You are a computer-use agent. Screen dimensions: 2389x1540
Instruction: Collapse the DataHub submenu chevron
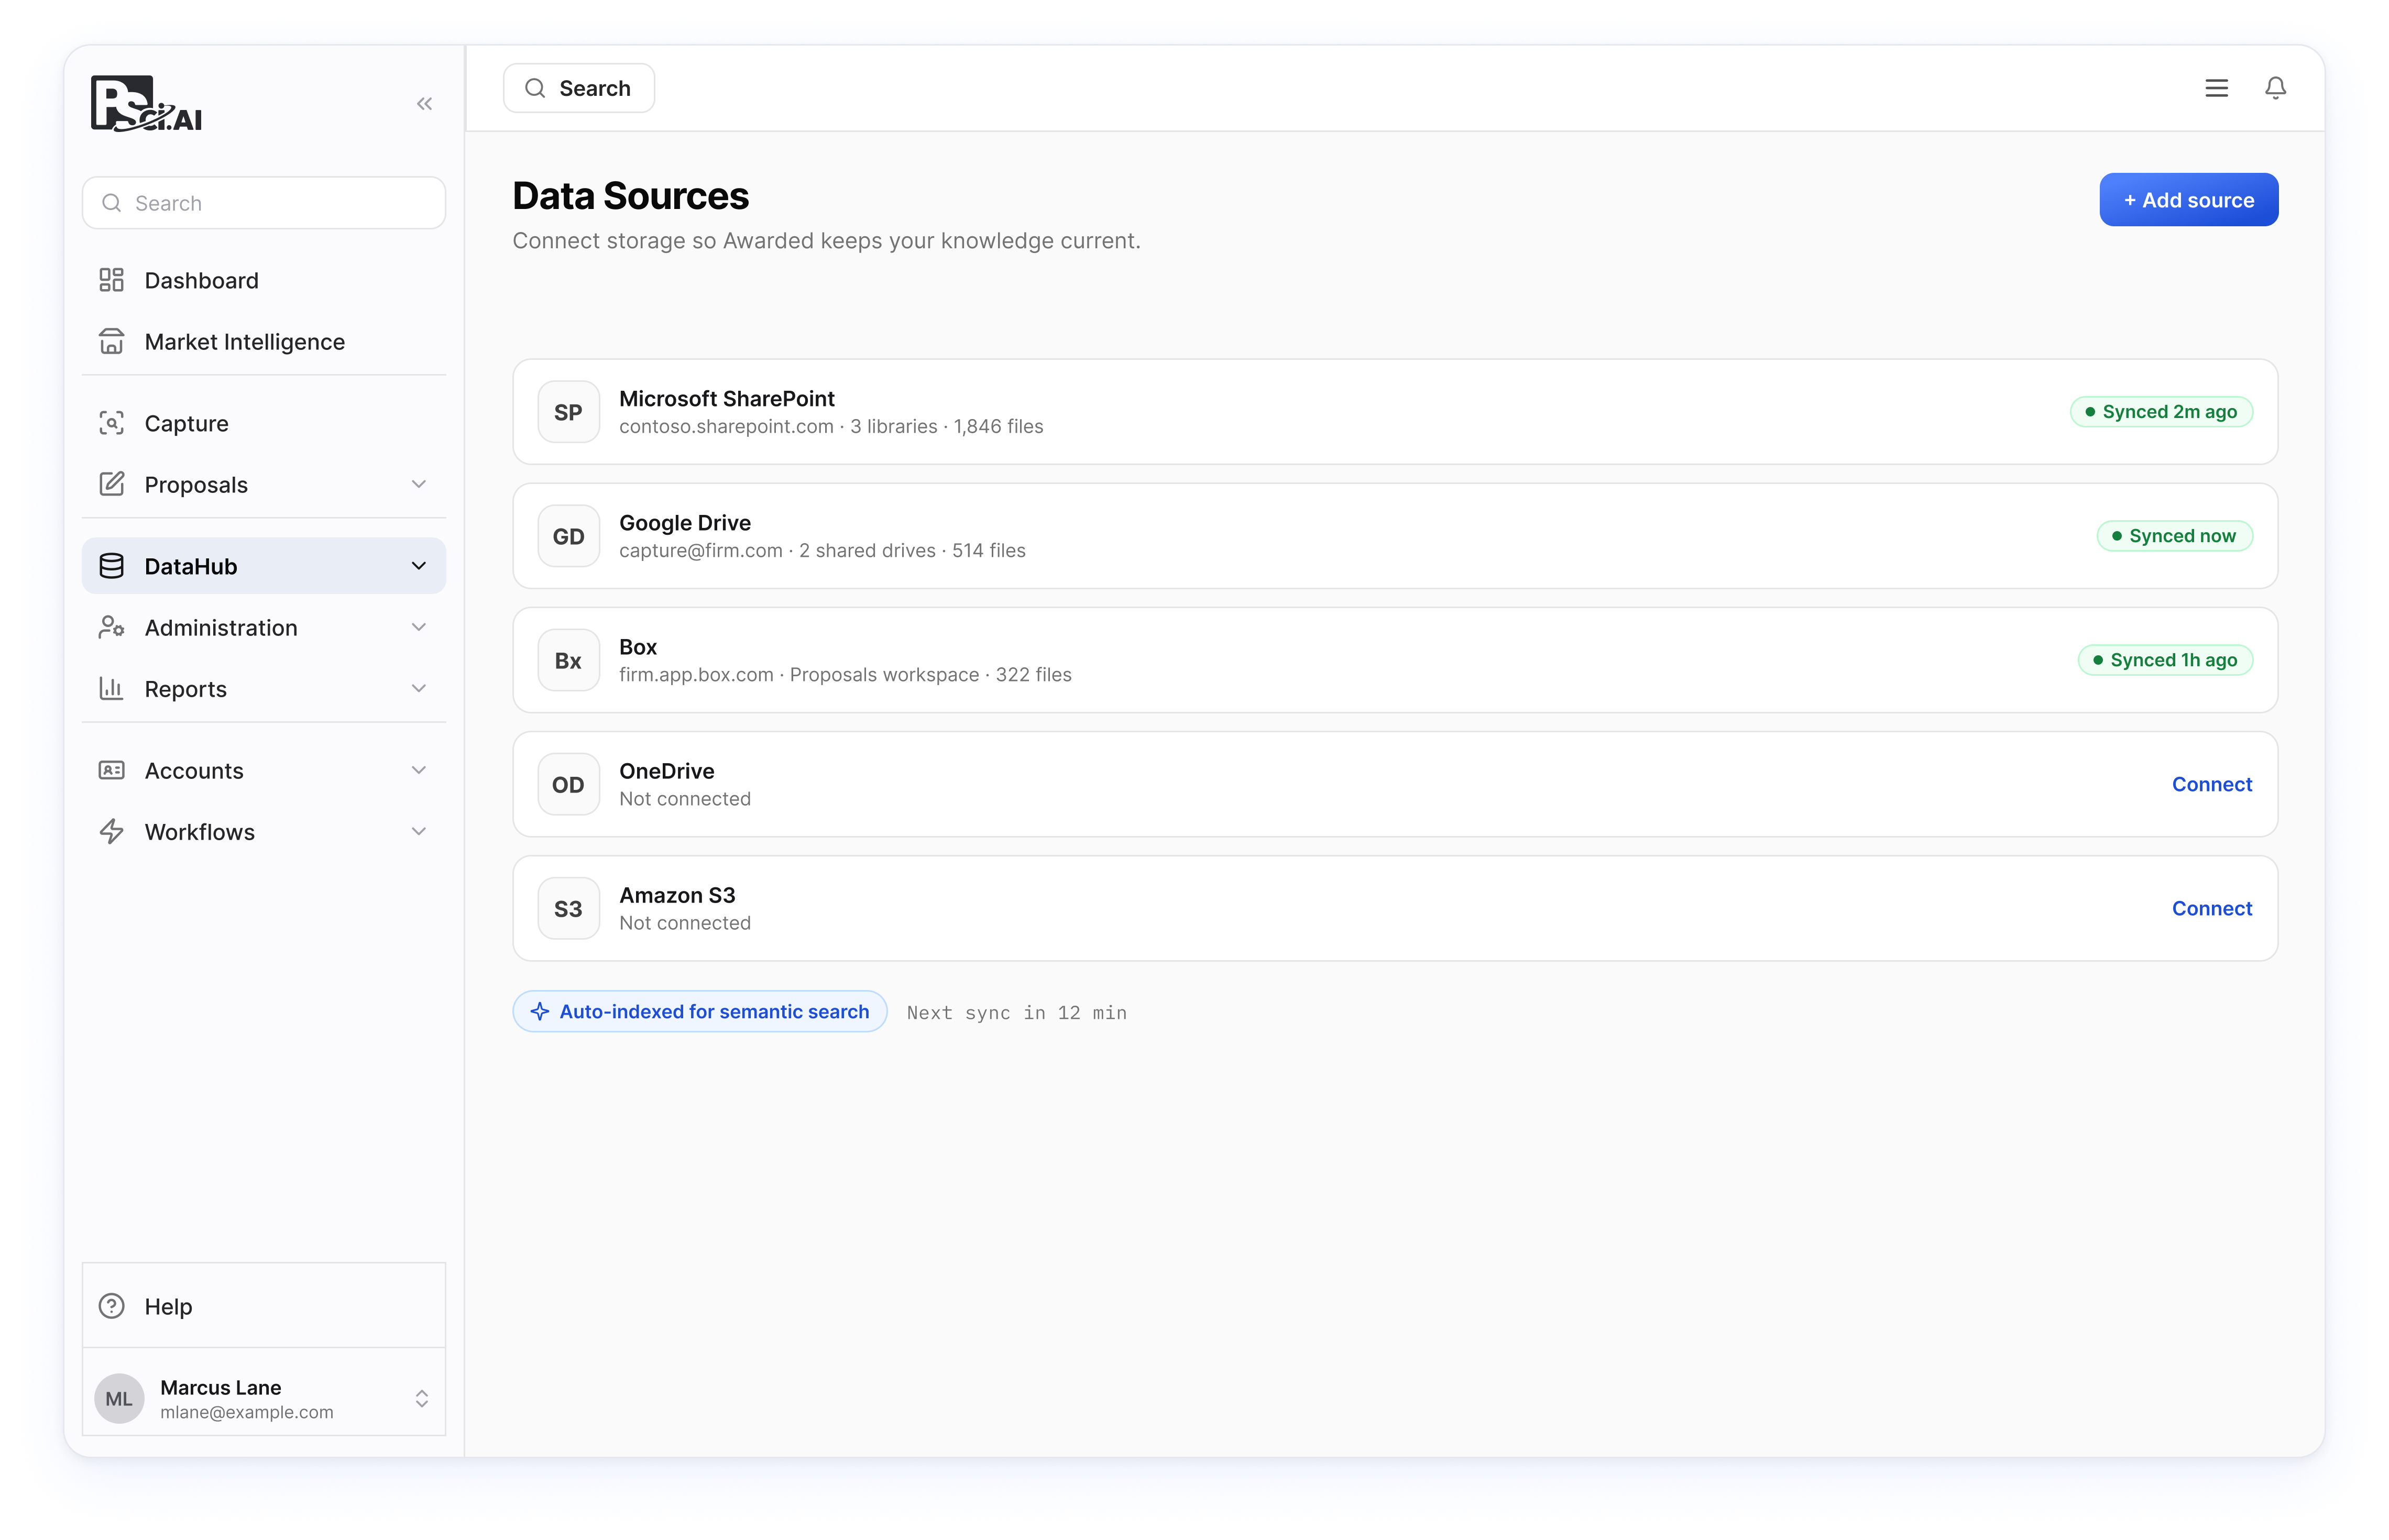tap(419, 566)
